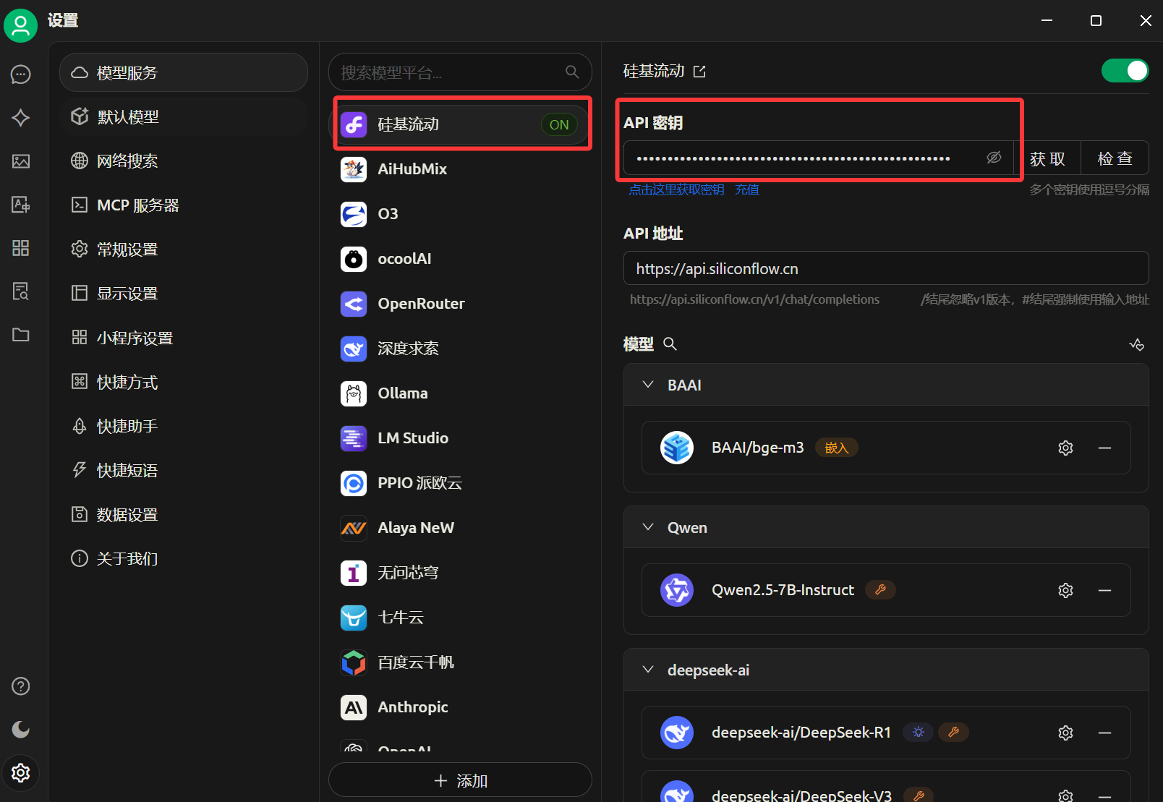Remove BAAI/bge-m3 model with minus icon
The width and height of the screenshot is (1163, 802).
click(x=1104, y=448)
